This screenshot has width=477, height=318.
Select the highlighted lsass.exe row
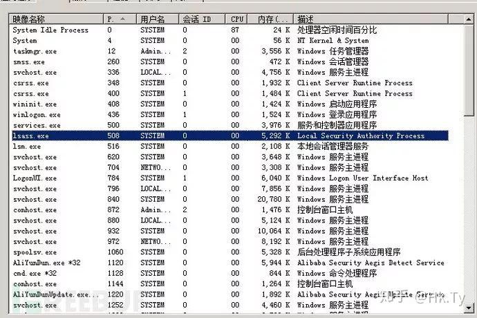[230, 135]
